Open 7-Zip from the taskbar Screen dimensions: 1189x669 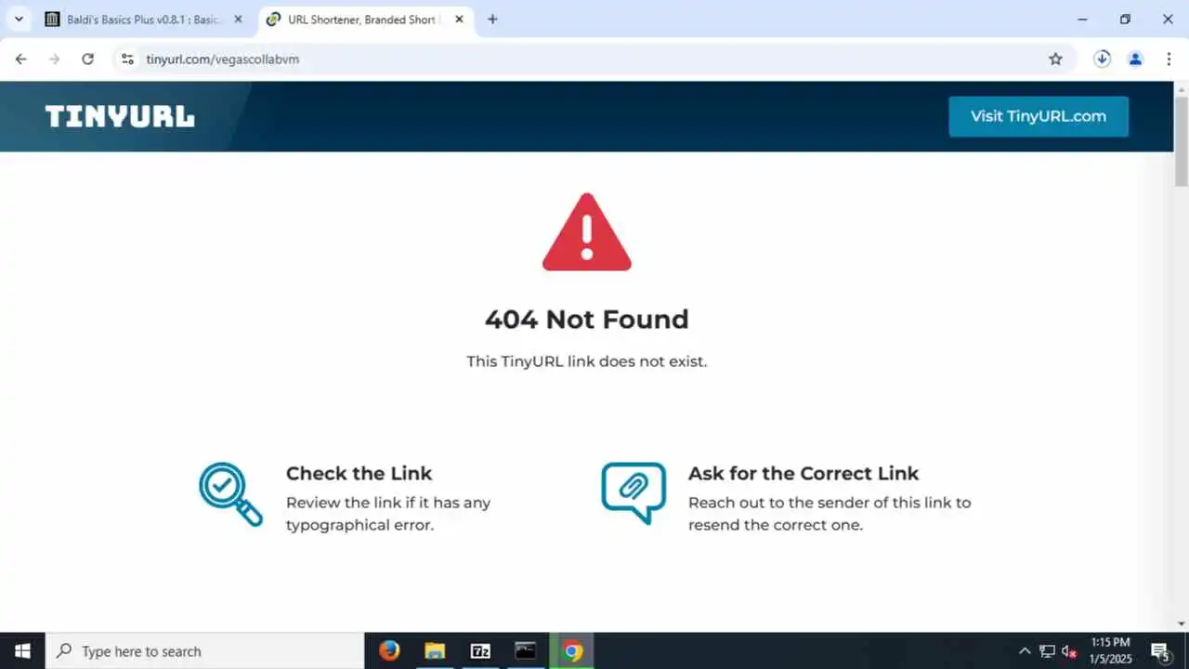480,650
